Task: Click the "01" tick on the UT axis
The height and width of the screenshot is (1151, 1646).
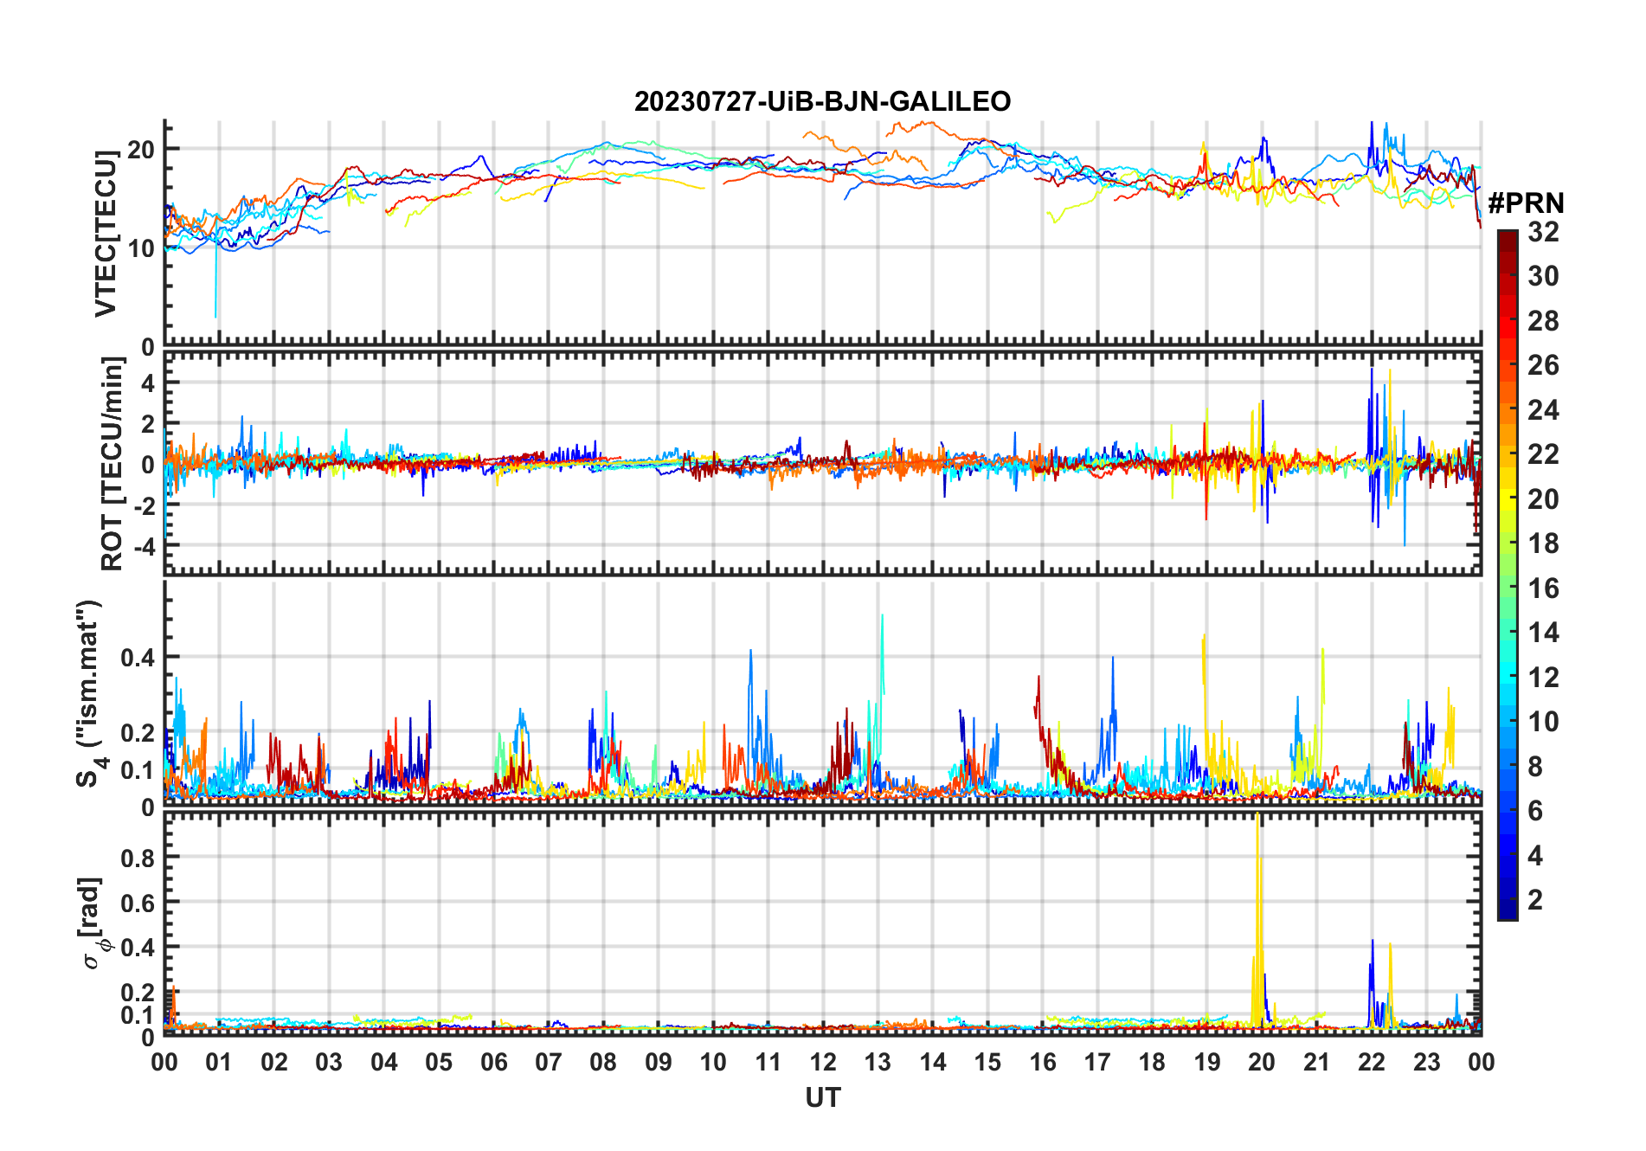Action: (219, 1062)
